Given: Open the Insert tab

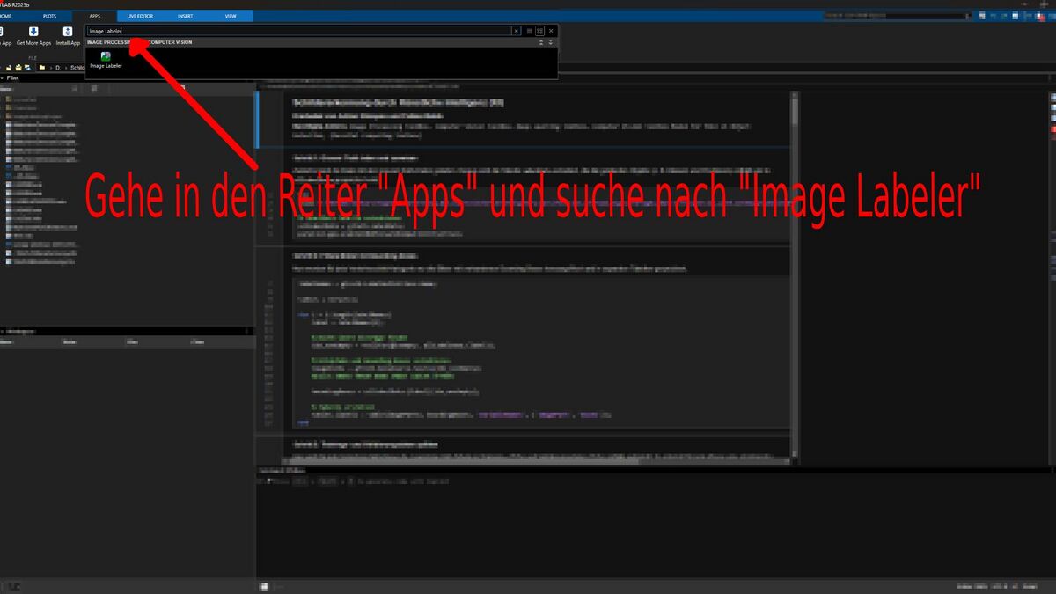Looking at the screenshot, I should coord(185,16).
